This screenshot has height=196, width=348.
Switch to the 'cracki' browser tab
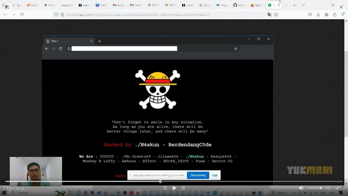pyautogui.click(x=188, y=5)
